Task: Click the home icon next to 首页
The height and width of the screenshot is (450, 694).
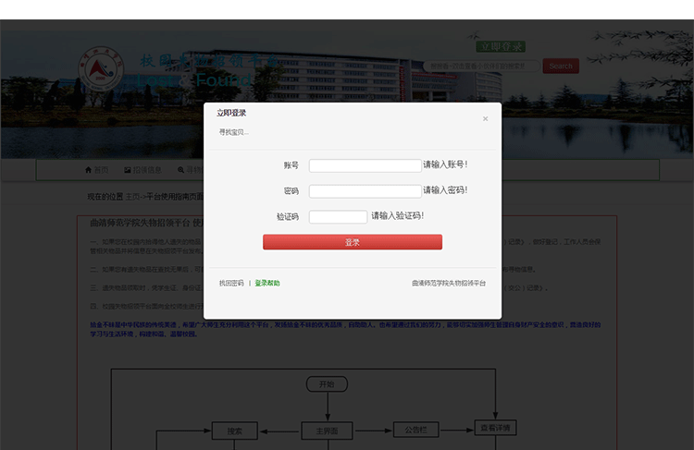Action: click(89, 170)
